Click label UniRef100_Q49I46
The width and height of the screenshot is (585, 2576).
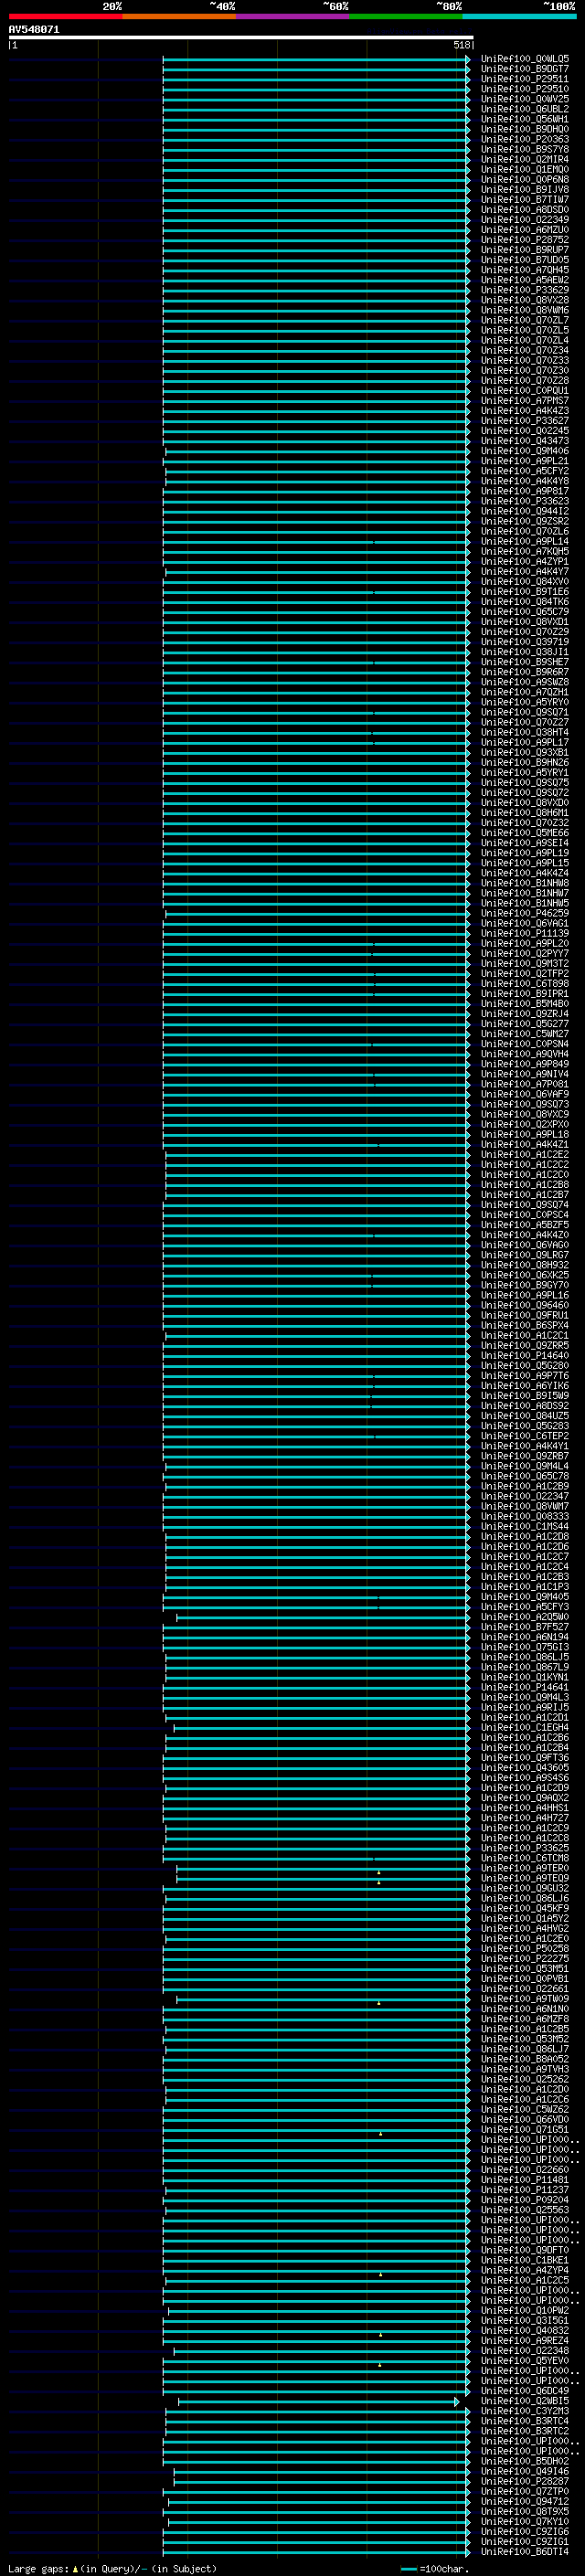[x=524, y=2471]
